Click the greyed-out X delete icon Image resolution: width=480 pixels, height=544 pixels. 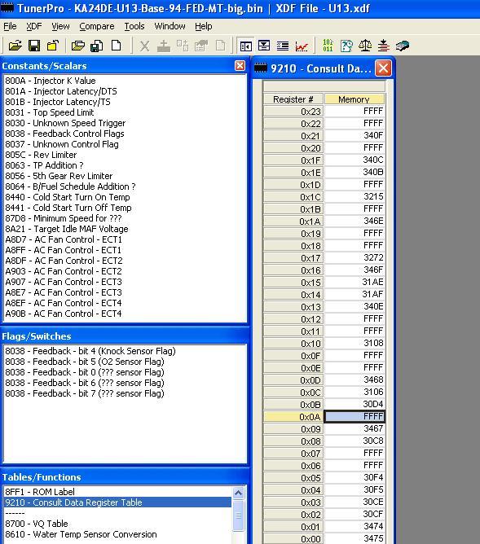[x=144, y=46]
